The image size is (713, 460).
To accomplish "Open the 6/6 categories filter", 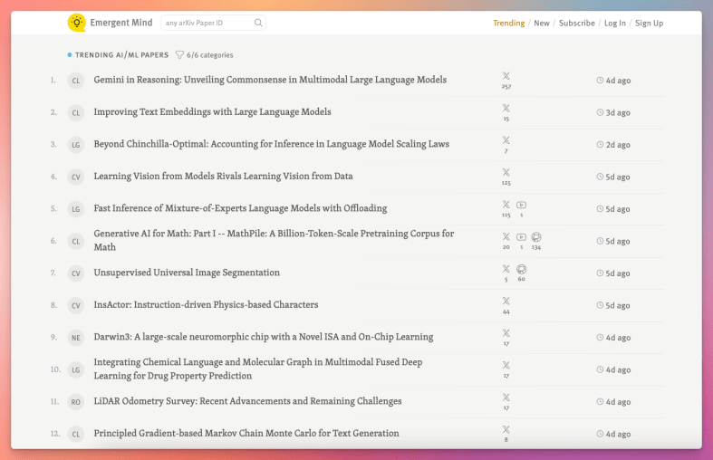I will [204, 55].
